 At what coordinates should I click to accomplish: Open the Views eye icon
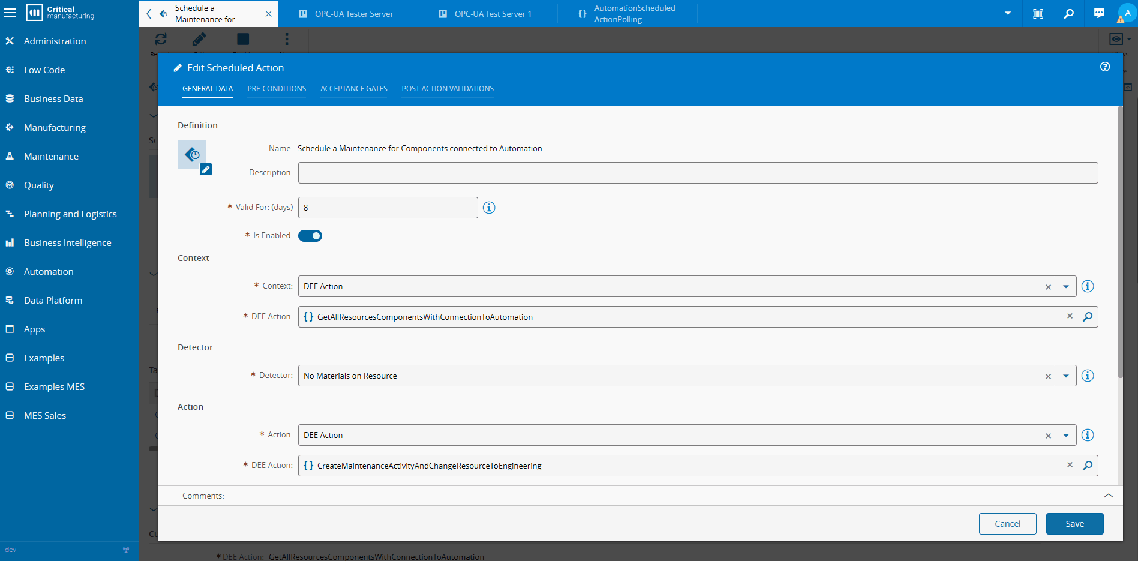(x=1116, y=39)
